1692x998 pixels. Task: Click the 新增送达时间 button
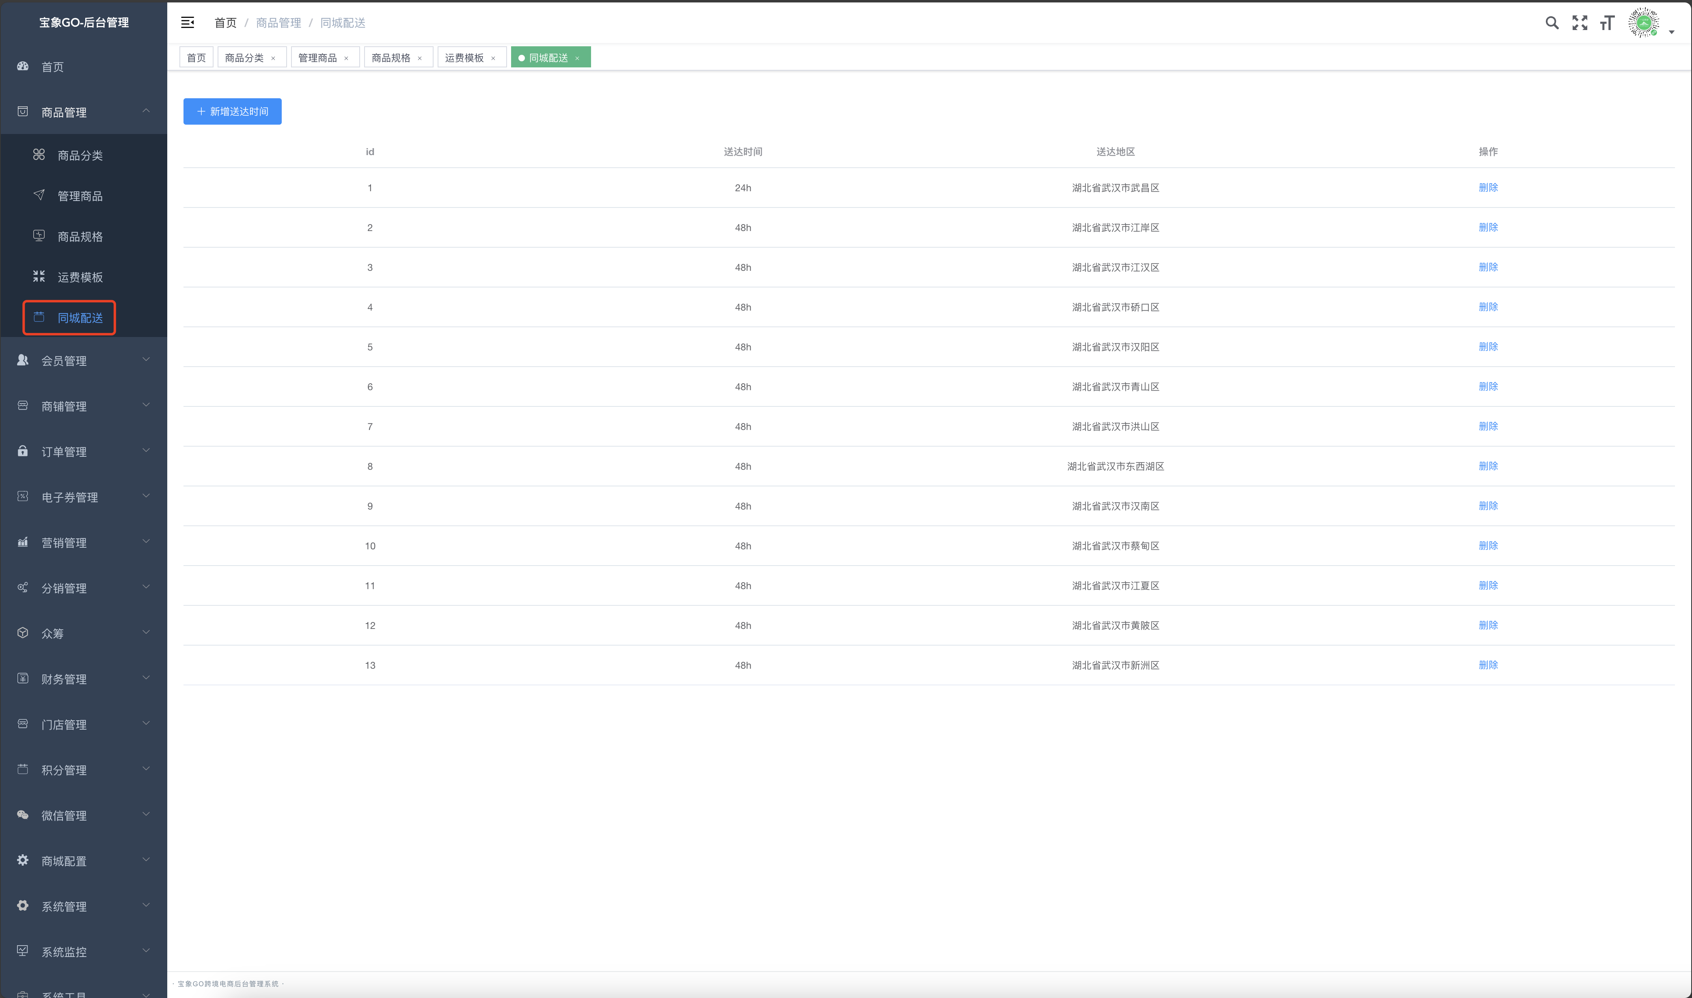[232, 112]
